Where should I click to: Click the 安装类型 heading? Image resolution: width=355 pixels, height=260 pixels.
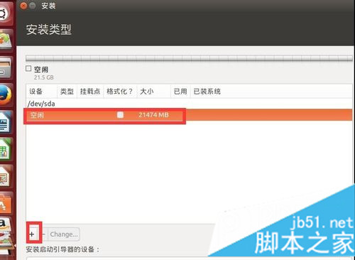coord(48,29)
